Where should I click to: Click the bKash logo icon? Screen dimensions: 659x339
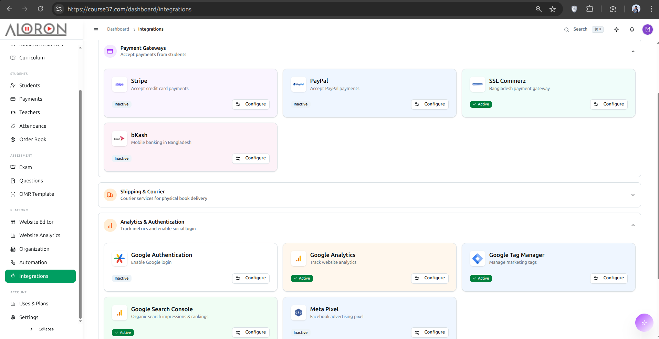click(x=119, y=138)
